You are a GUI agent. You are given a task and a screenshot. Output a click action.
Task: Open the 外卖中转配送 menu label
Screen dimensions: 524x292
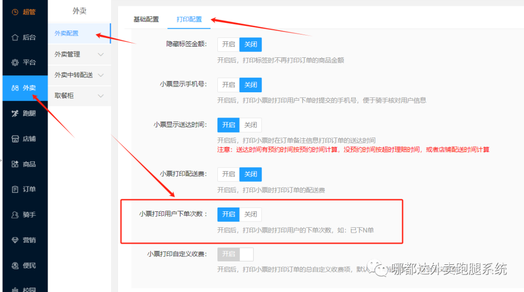point(74,75)
